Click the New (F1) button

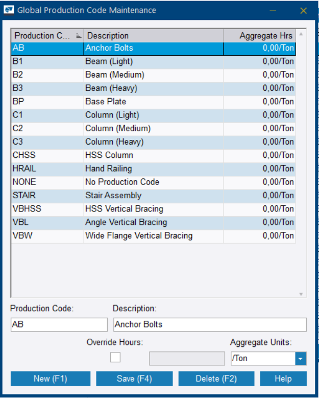[51, 379]
